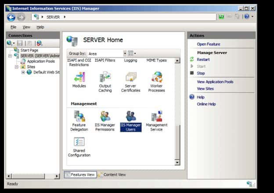Image resolution: width=274 pixels, height=193 pixels.
Task: Select the SERVER node in tree
Action: [40, 56]
